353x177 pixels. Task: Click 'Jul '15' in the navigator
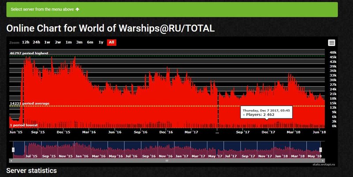[x=31, y=156]
